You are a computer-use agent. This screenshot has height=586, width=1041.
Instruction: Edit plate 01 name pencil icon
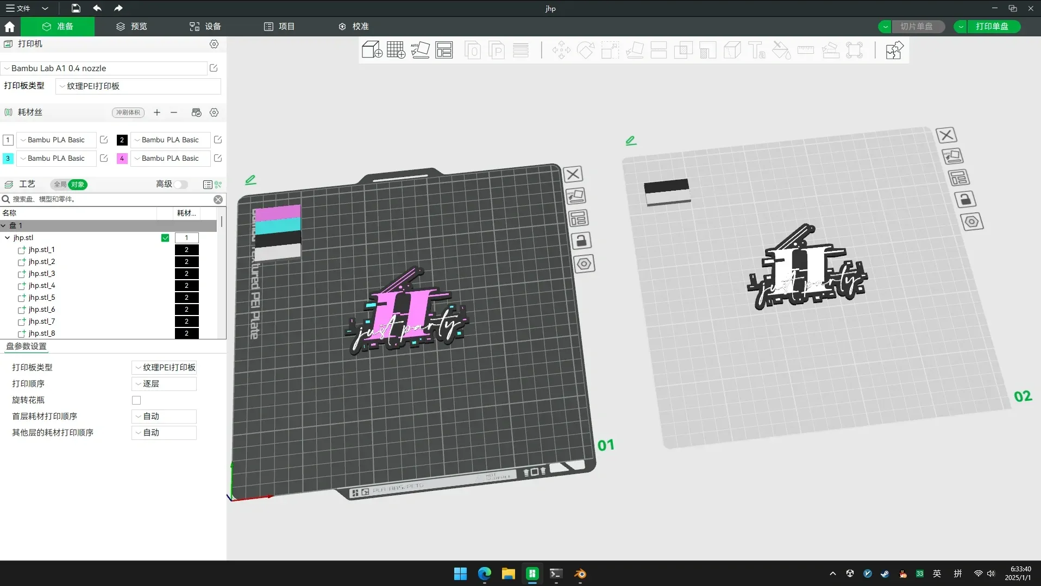[x=250, y=180]
